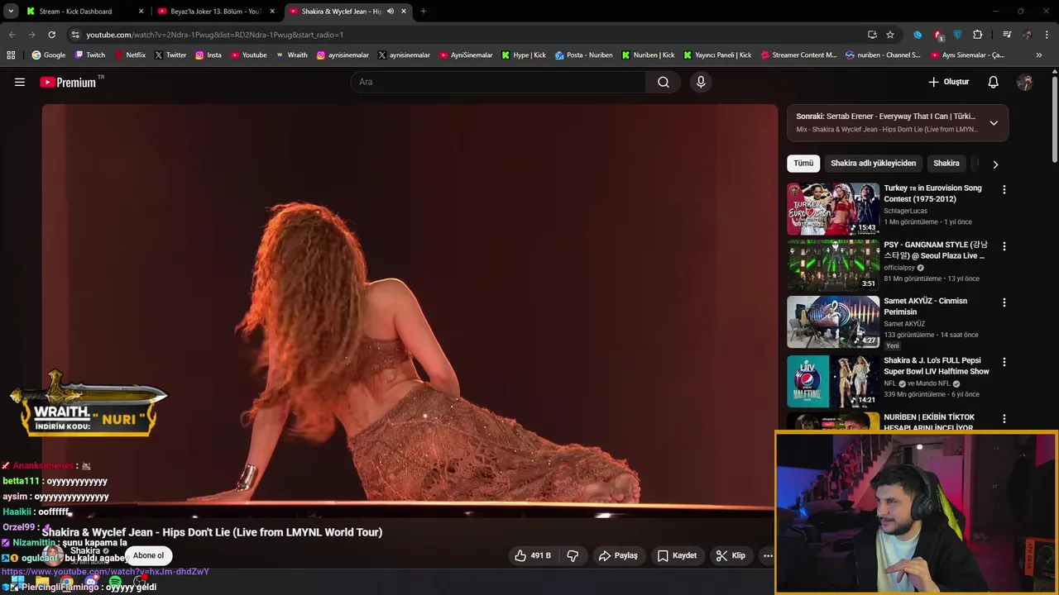Click the Ara search input field
This screenshot has width=1059, height=595.
pyautogui.click(x=498, y=82)
